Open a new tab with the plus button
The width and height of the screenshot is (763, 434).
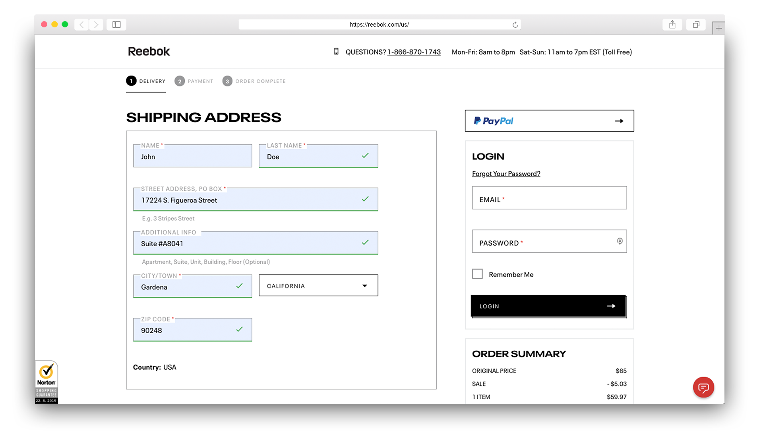pos(718,28)
